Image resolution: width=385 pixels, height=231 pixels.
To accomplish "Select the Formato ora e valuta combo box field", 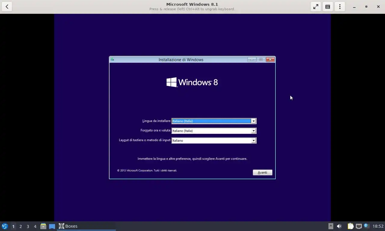I will coord(214,131).
